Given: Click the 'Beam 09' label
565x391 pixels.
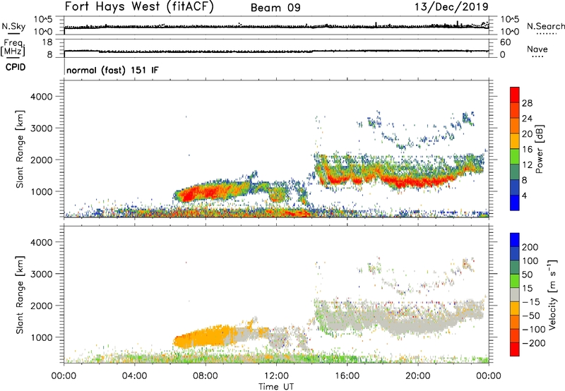Looking at the screenshot, I should click(275, 8).
